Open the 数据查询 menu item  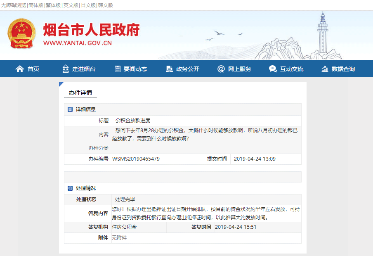coord(343,69)
